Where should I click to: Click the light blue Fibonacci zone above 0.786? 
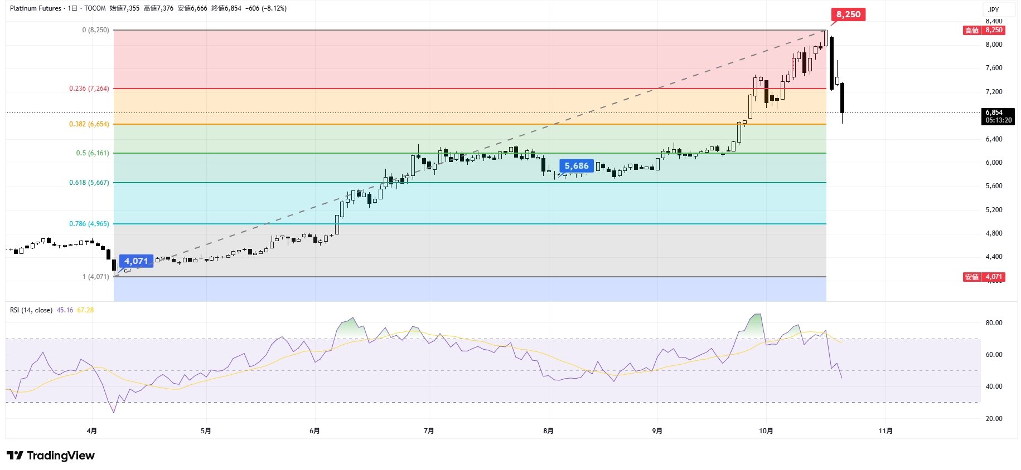click(x=468, y=203)
